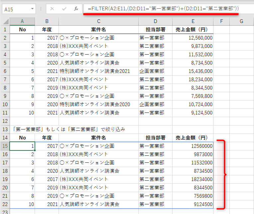Click header cell 案件名 in row 1

pos(99,30)
